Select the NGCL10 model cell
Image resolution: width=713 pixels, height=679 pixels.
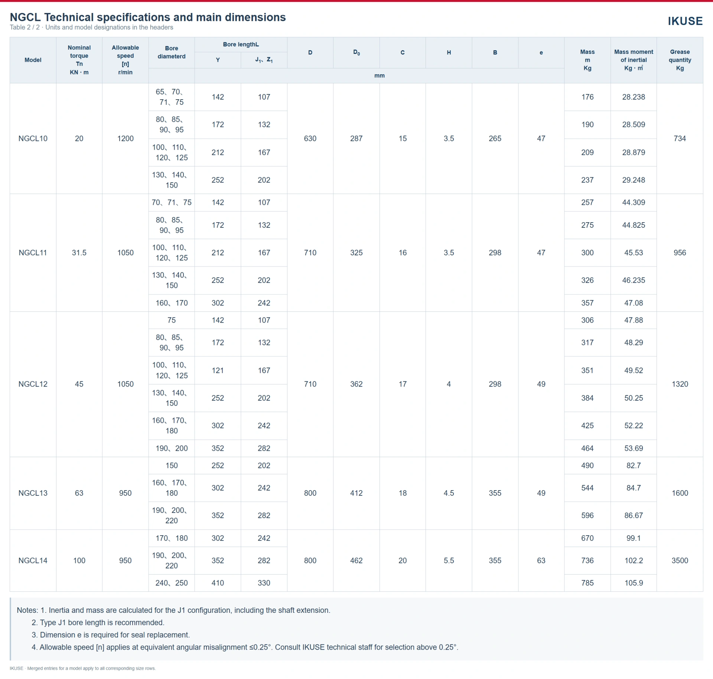[33, 138]
